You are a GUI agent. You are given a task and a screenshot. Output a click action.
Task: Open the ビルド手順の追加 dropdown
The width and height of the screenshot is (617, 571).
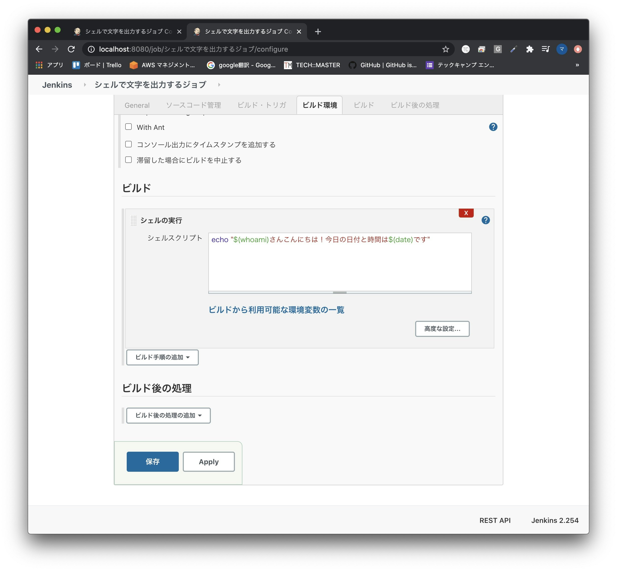[162, 357]
